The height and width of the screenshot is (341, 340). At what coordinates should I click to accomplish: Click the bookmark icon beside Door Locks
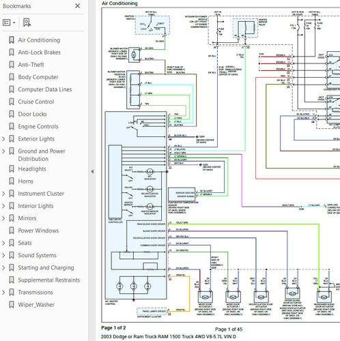click(x=12, y=114)
